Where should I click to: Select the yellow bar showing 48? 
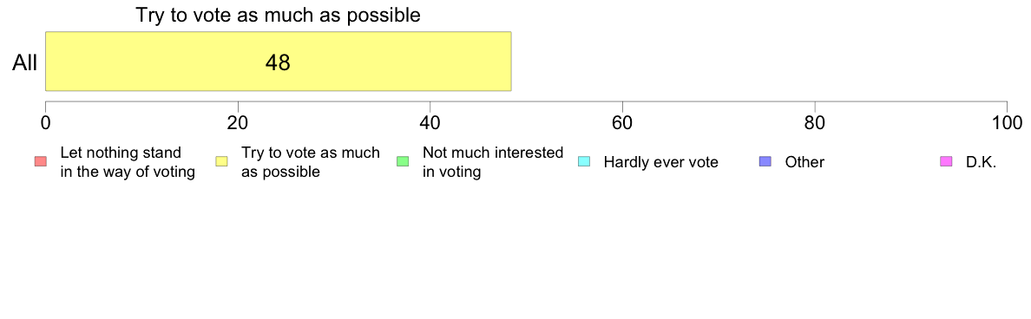tap(278, 61)
